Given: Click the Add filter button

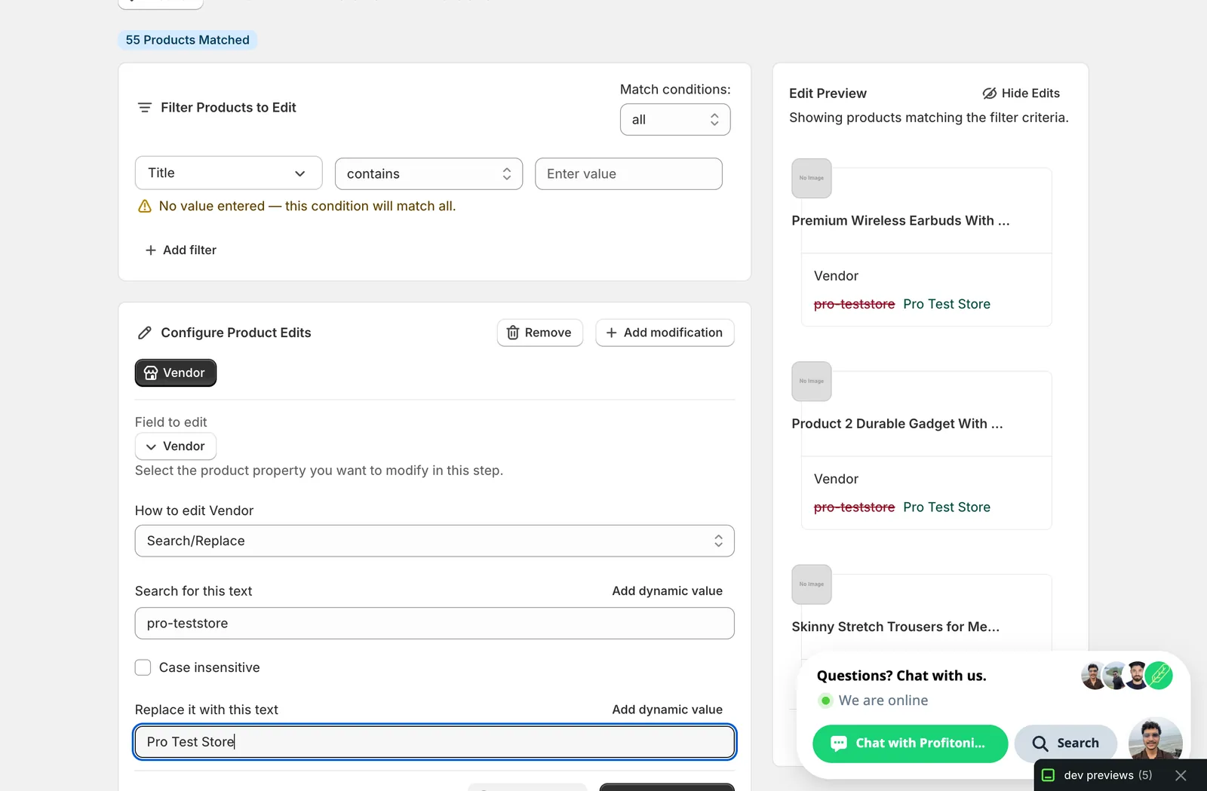Looking at the screenshot, I should (181, 250).
